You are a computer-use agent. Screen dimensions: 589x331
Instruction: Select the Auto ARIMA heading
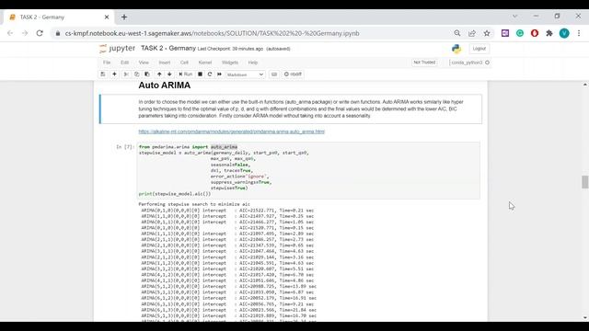[x=164, y=86]
